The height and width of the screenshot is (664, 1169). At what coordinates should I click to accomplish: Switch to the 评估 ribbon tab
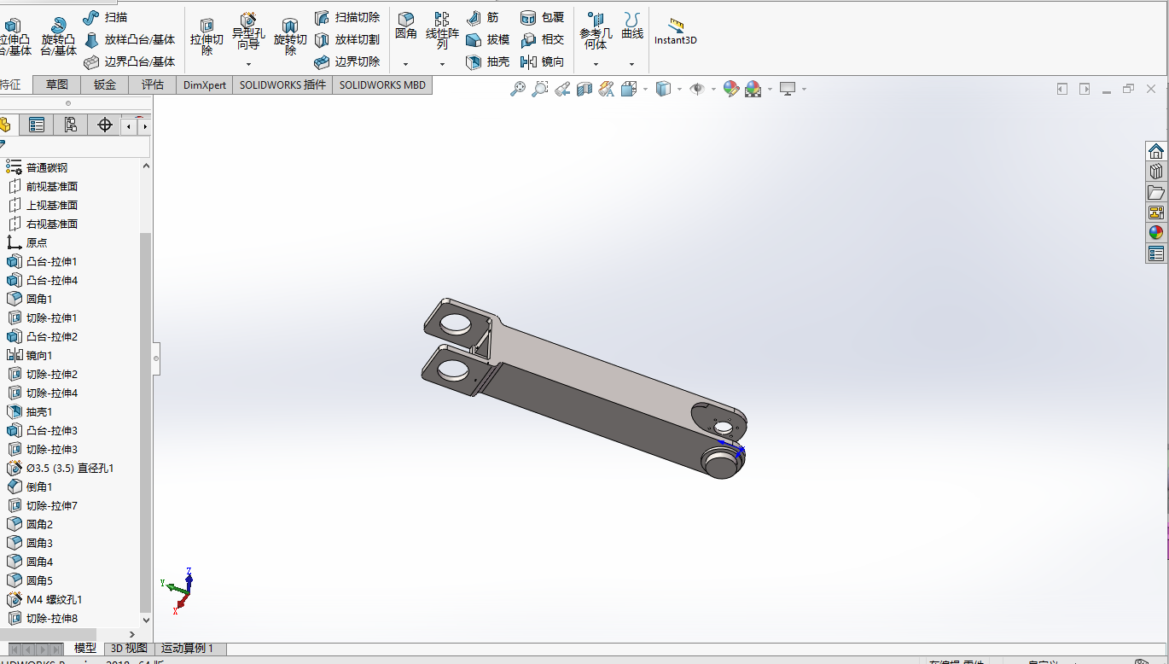[153, 84]
